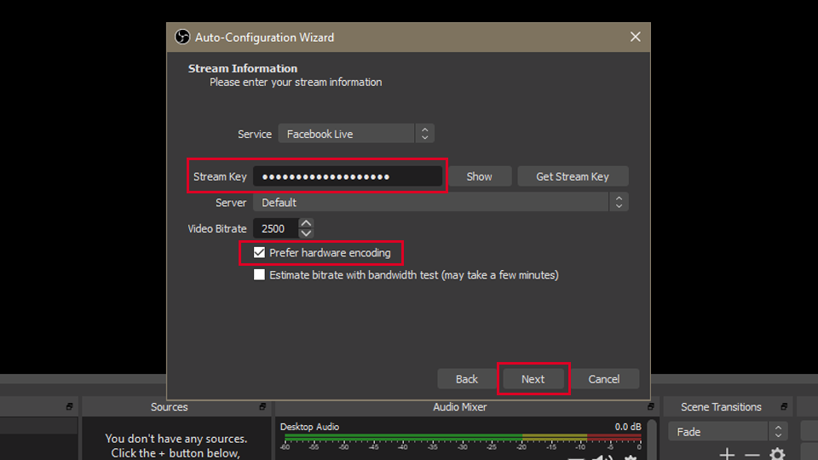Viewport: 818px width, 460px height.
Task: Click the Desktop Audio level meter
Action: (x=463, y=438)
